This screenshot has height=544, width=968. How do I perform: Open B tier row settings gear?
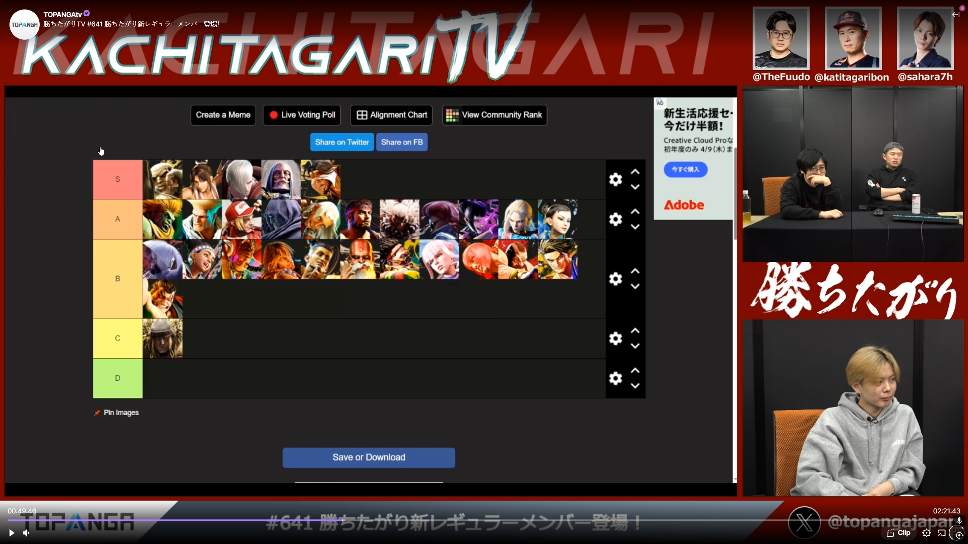tap(615, 279)
